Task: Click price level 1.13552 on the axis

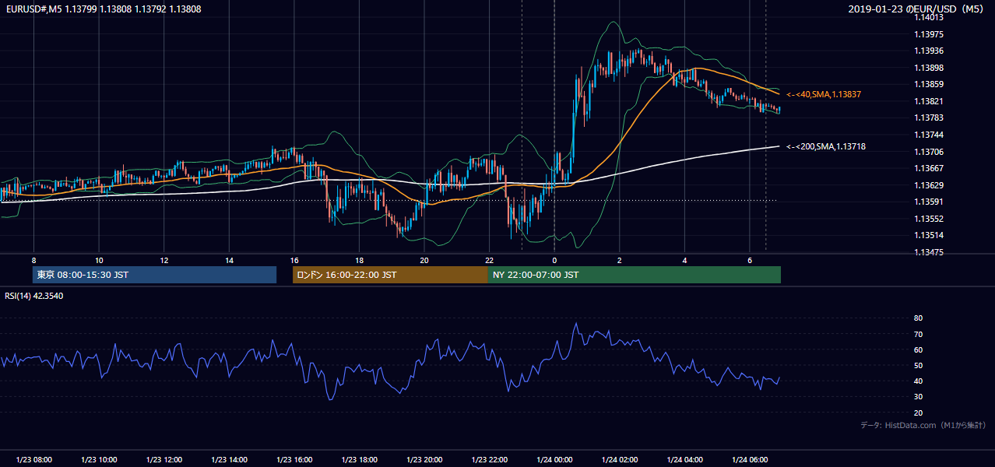Action: [x=929, y=219]
